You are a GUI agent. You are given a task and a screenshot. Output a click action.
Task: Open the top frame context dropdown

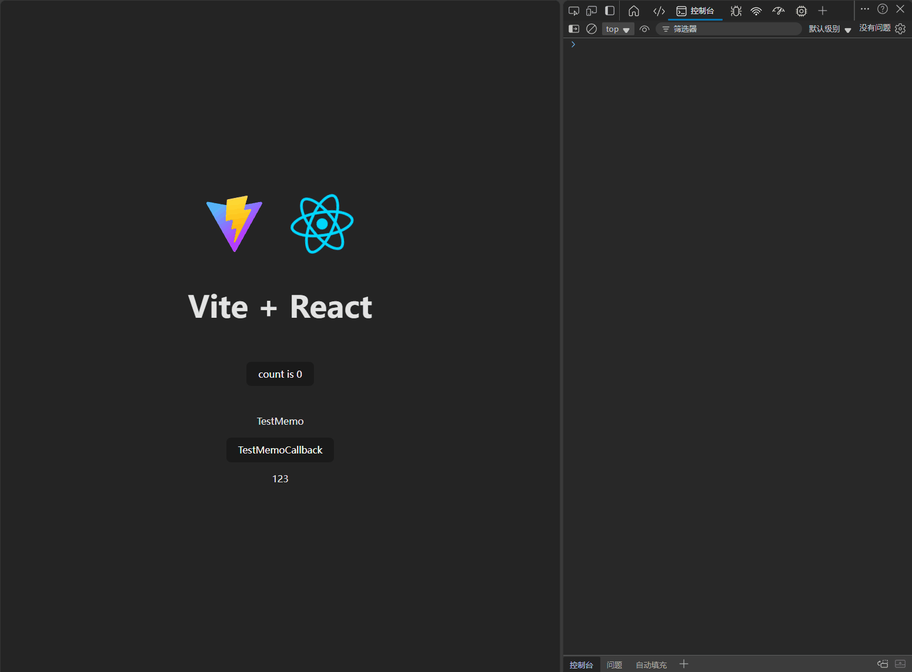[x=618, y=28]
